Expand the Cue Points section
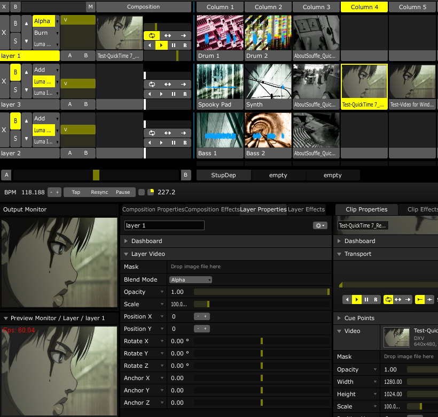This screenshot has width=438, height=417. pyautogui.click(x=339, y=318)
